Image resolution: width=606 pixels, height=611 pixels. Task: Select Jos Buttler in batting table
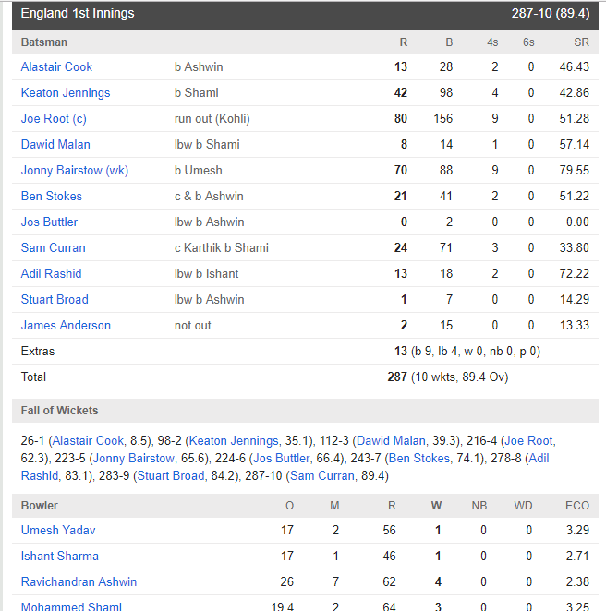coord(49,222)
